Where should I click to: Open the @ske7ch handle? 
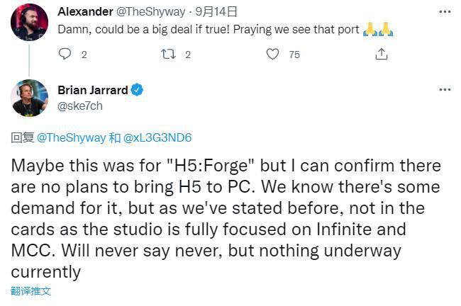(x=80, y=106)
